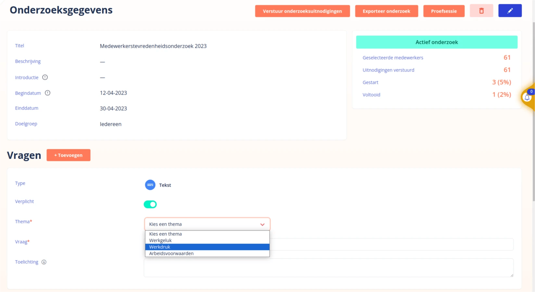Click the Uitnodigingen verstuurd label
Image resolution: width=535 pixels, height=292 pixels.
coord(388,70)
